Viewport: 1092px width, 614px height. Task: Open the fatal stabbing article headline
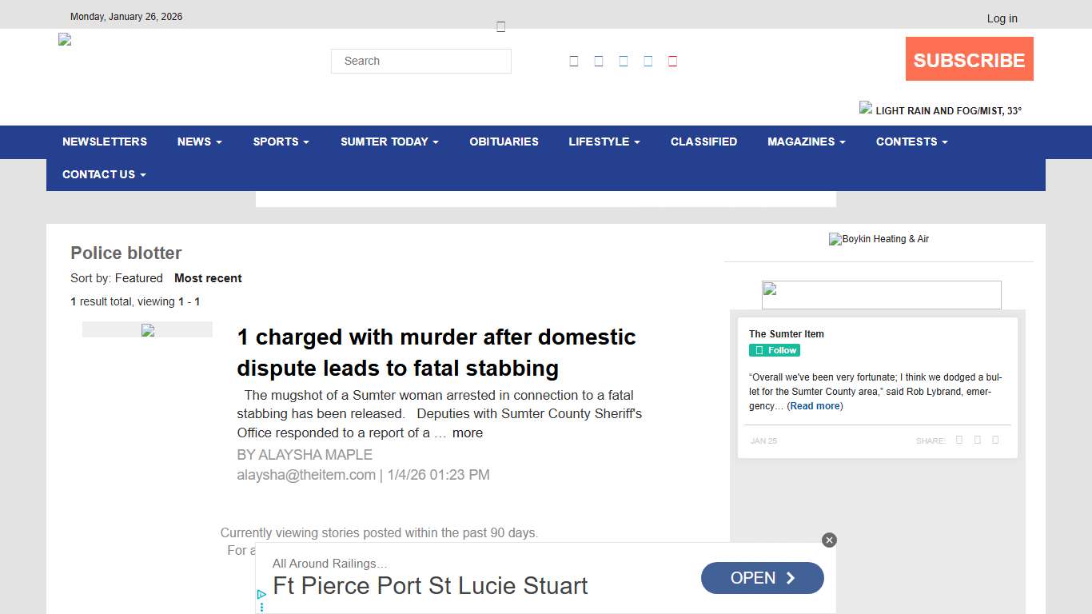(436, 353)
